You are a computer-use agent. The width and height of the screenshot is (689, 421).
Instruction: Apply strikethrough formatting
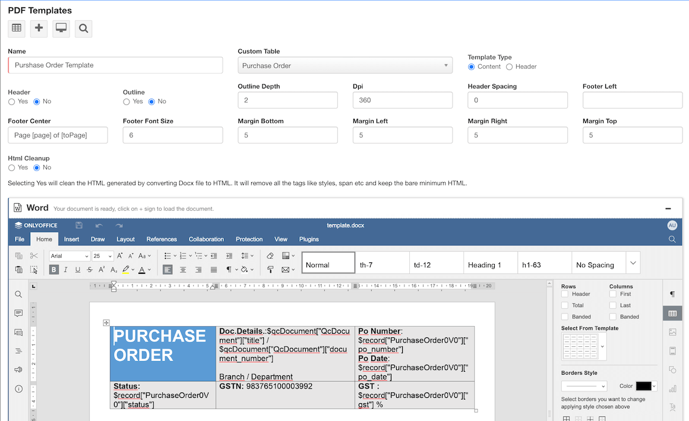(x=90, y=270)
